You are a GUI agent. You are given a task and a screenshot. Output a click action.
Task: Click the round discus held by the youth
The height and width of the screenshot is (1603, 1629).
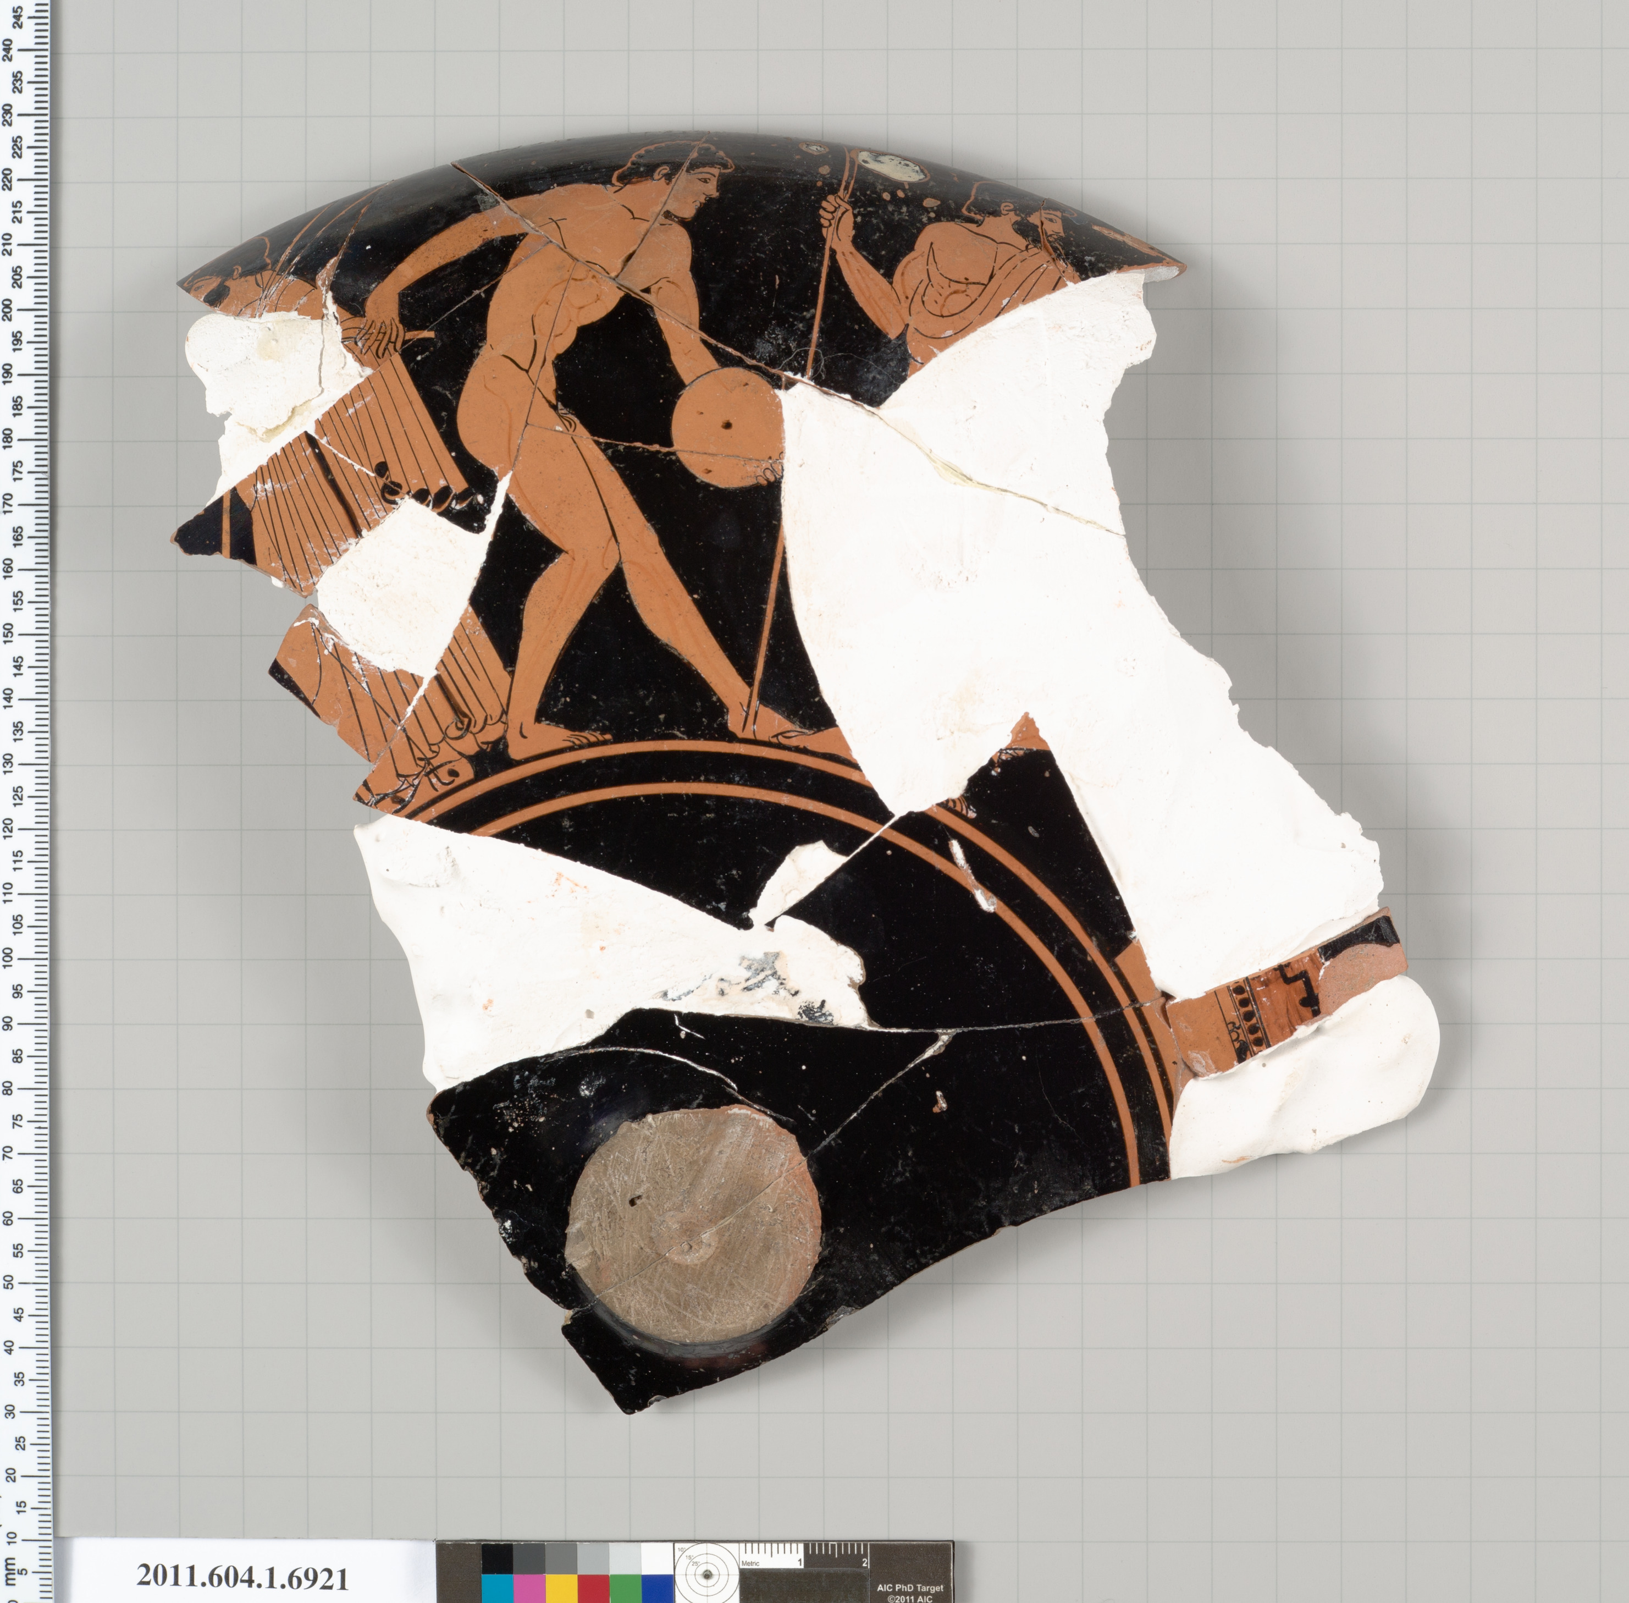[728, 427]
